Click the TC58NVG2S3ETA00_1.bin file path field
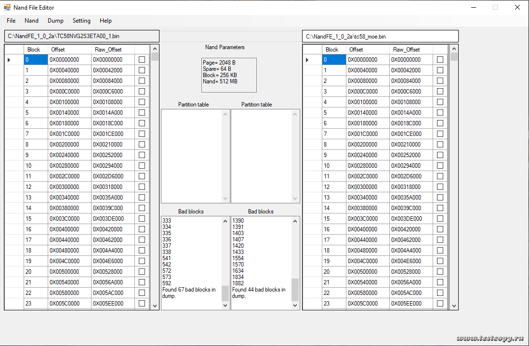This screenshot has width=529, height=346. (x=82, y=36)
